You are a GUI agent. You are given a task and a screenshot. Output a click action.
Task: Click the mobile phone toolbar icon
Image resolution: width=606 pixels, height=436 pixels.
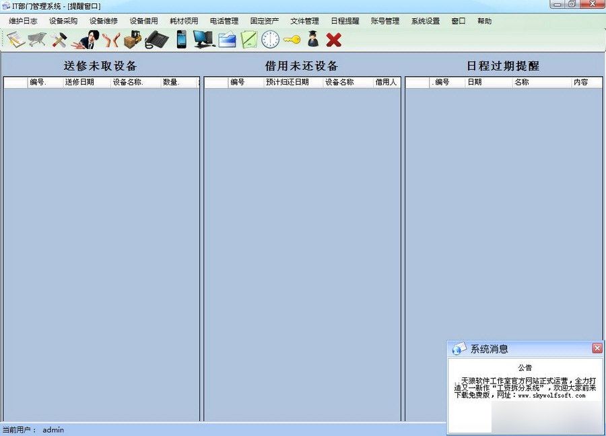pos(182,39)
